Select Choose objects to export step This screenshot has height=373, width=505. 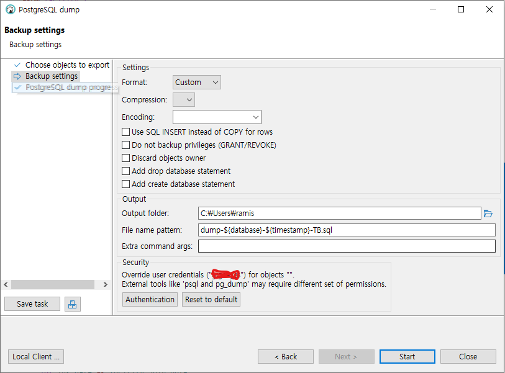pyautogui.click(x=67, y=65)
